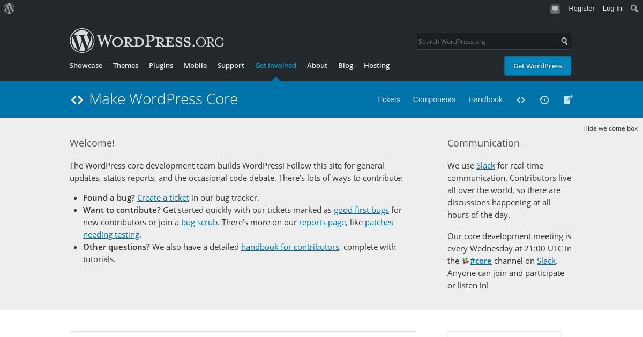Image resolution: width=643 pixels, height=337 pixels.
Task: Focus the Search WordPress.org field
Action: click(x=487, y=41)
